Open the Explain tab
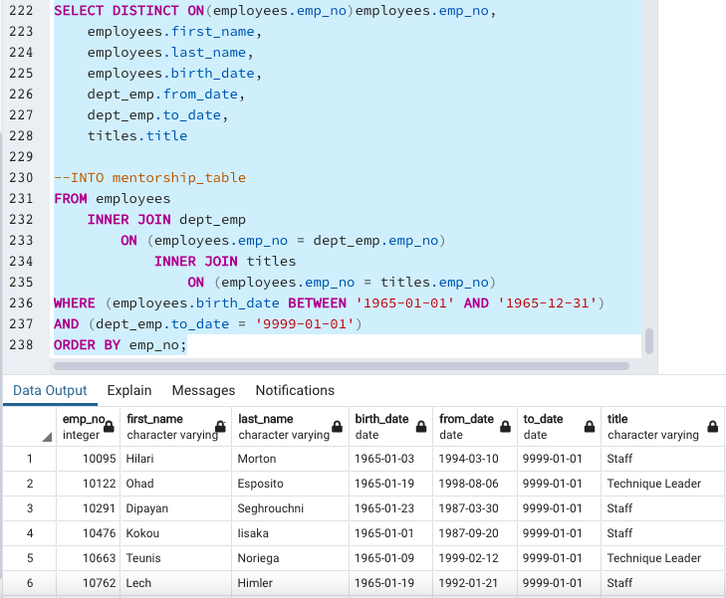Screen dimensions: 726x598 (x=129, y=390)
